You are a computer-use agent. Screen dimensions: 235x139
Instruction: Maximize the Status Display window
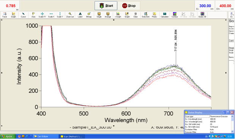pos(228,112)
